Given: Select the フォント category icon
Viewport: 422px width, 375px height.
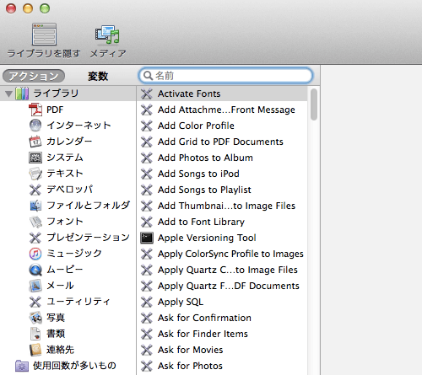Looking at the screenshot, I should 35,222.
